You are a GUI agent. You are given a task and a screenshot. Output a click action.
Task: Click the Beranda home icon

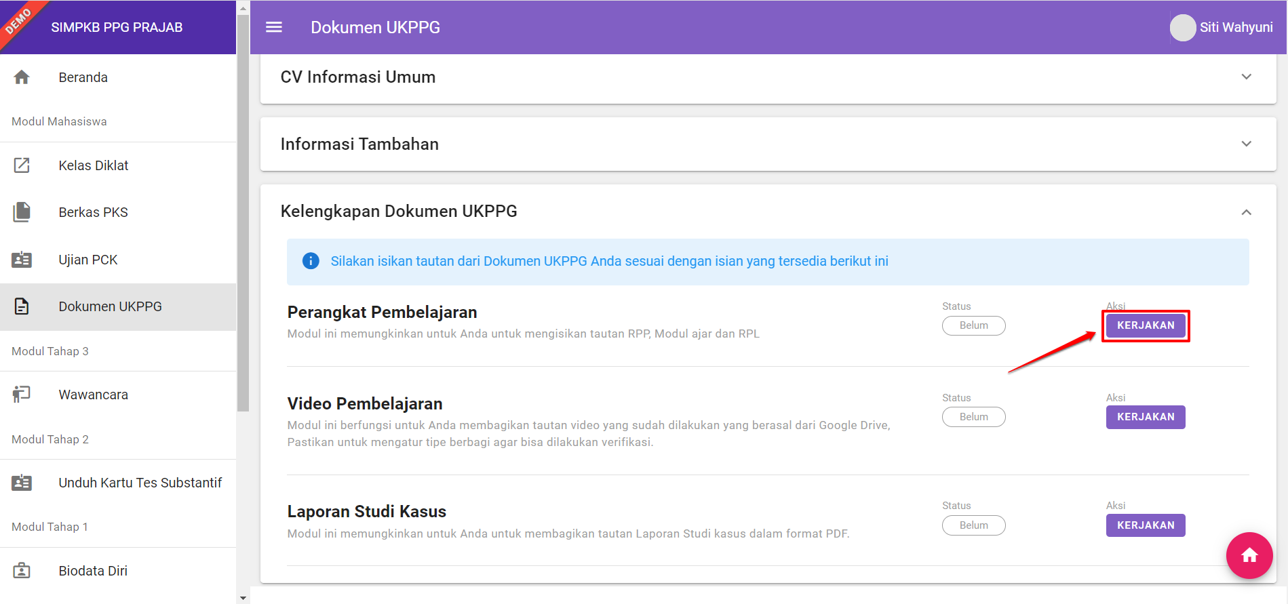coord(22,77)
